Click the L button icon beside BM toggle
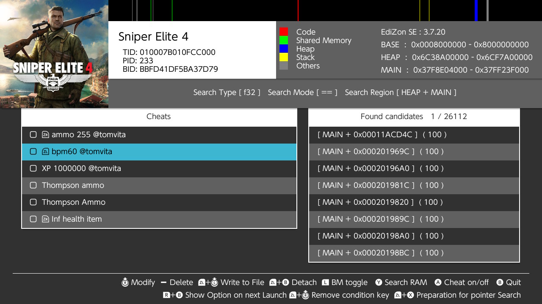The image size is (542, 304). coord(325,282)
